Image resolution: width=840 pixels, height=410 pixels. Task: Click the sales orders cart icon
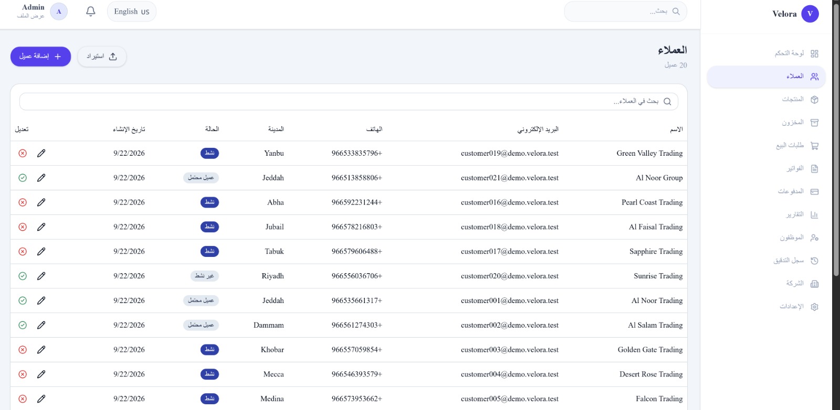coord(814,146)
